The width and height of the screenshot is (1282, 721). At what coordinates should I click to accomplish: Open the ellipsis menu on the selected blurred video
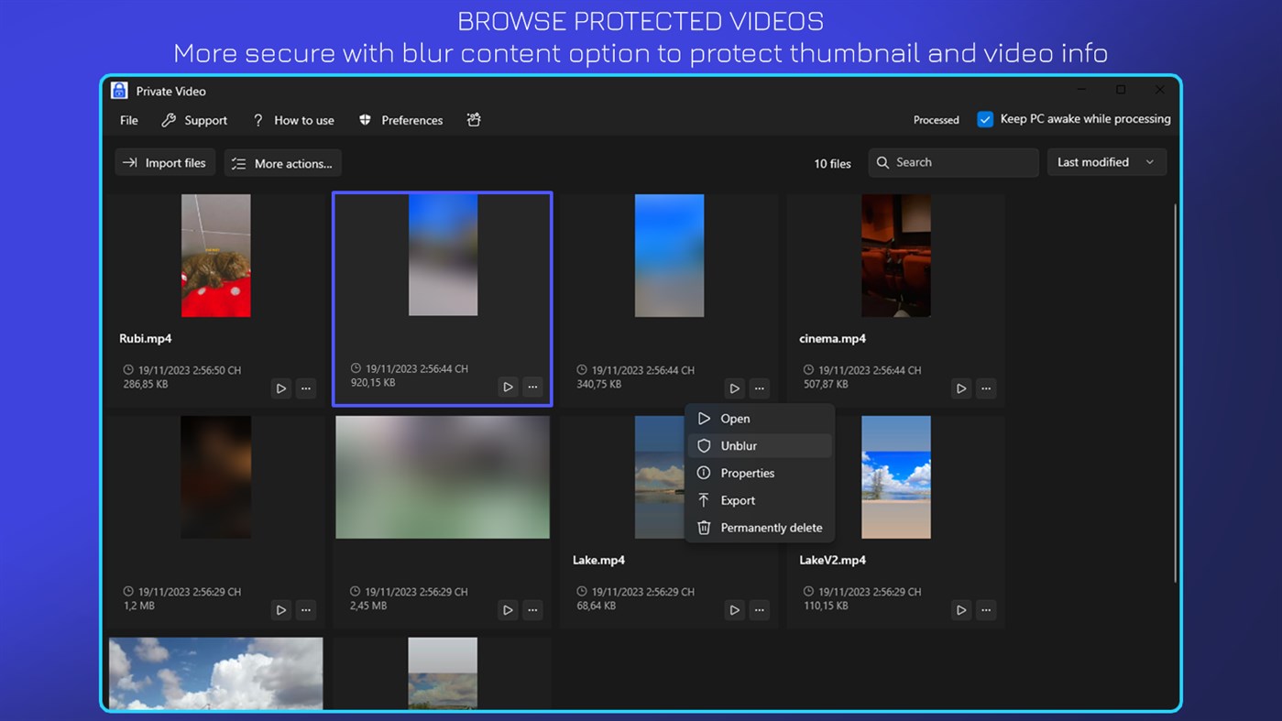(x=532, y=387)
